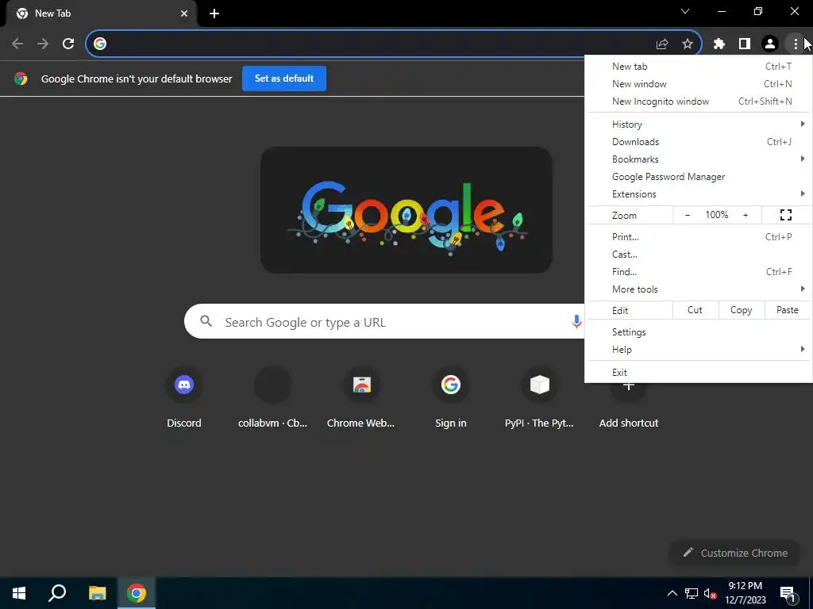Select New Incognito window
Viewport: 813px width, 609px height.
(699, 101)
